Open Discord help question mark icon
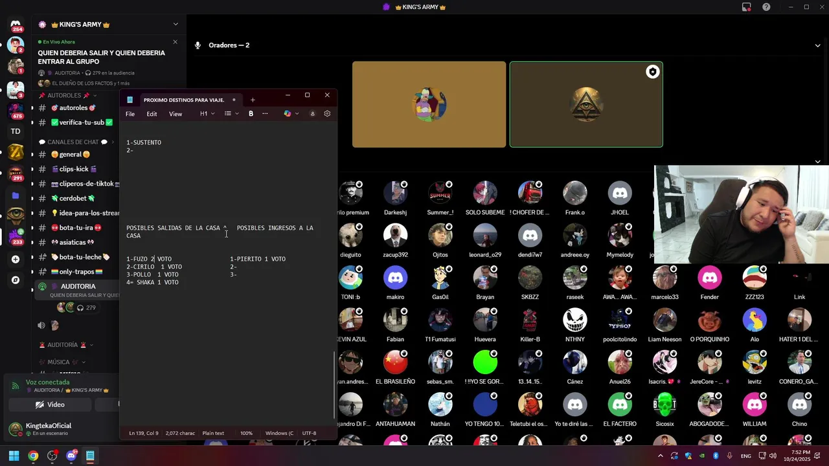This screenshot has width=829, height=466. [x=766, y=7]
